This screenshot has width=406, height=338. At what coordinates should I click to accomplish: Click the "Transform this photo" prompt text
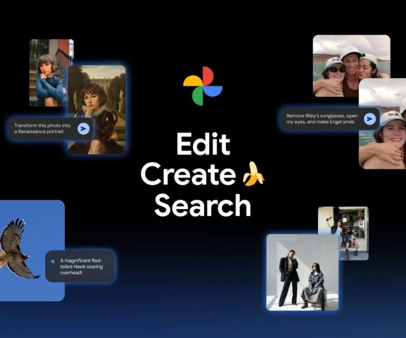(x=41, y=129)
